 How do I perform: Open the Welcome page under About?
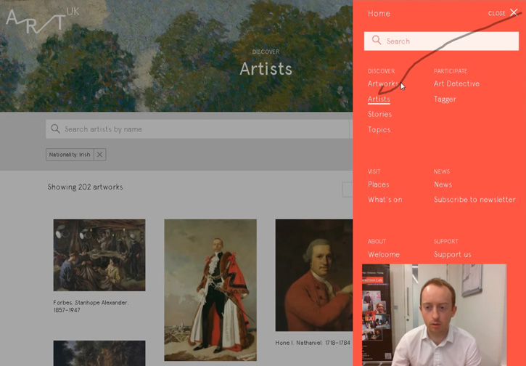(383, 254)
